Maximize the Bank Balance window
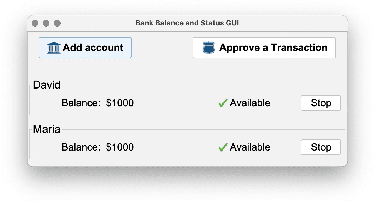This screenshot has height=202, width=382. tap(57, 23)
